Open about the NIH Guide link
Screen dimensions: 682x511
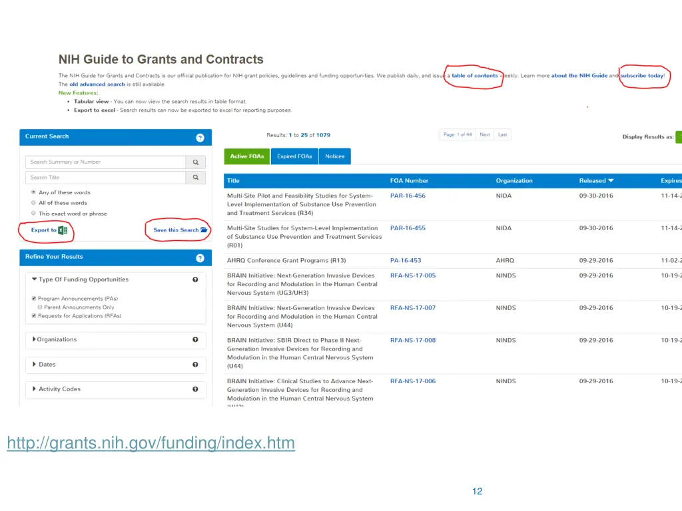coord(579,76)
